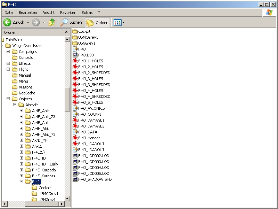Select the F-4J config file icon
Screen dimensions: 278x209
[75, 49]
